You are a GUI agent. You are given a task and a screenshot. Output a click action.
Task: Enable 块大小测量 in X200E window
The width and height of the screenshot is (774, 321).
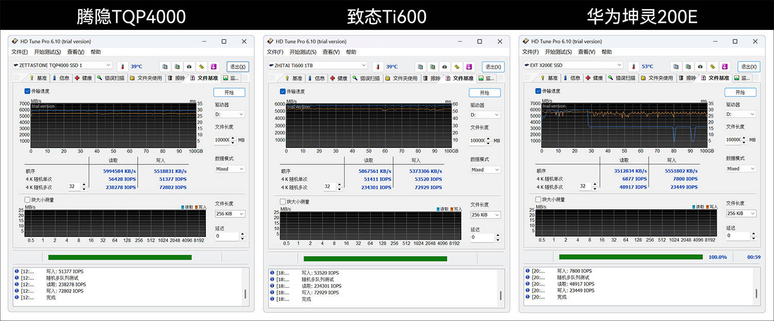coord(539,199)
